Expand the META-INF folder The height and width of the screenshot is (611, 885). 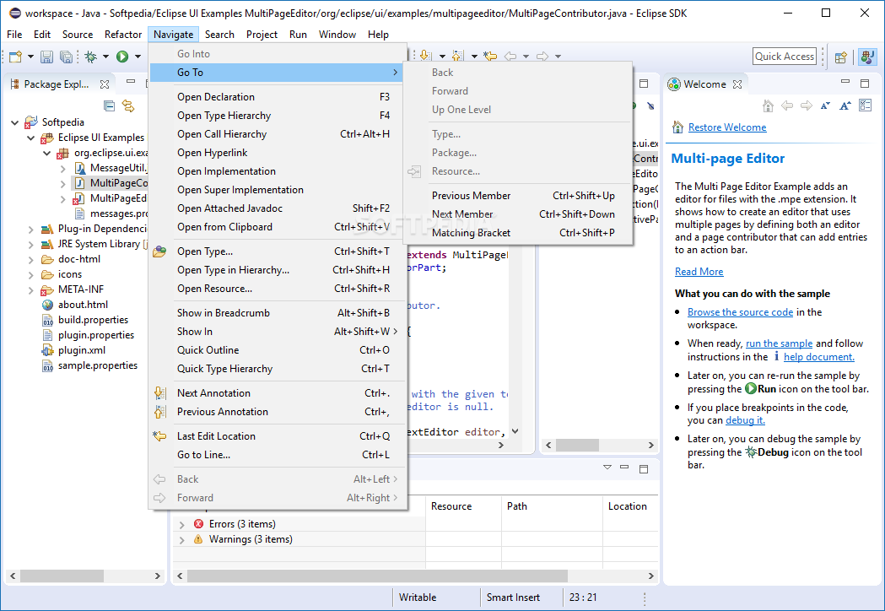tap(30, 290)
